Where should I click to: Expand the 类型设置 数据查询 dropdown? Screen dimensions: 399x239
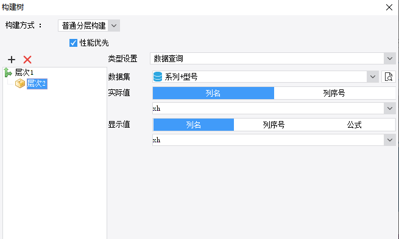click(390, 58)
